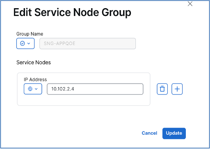
Task: Delete the 10.102.2.4 service node with trash icon
Action: (x=162, y=89)
